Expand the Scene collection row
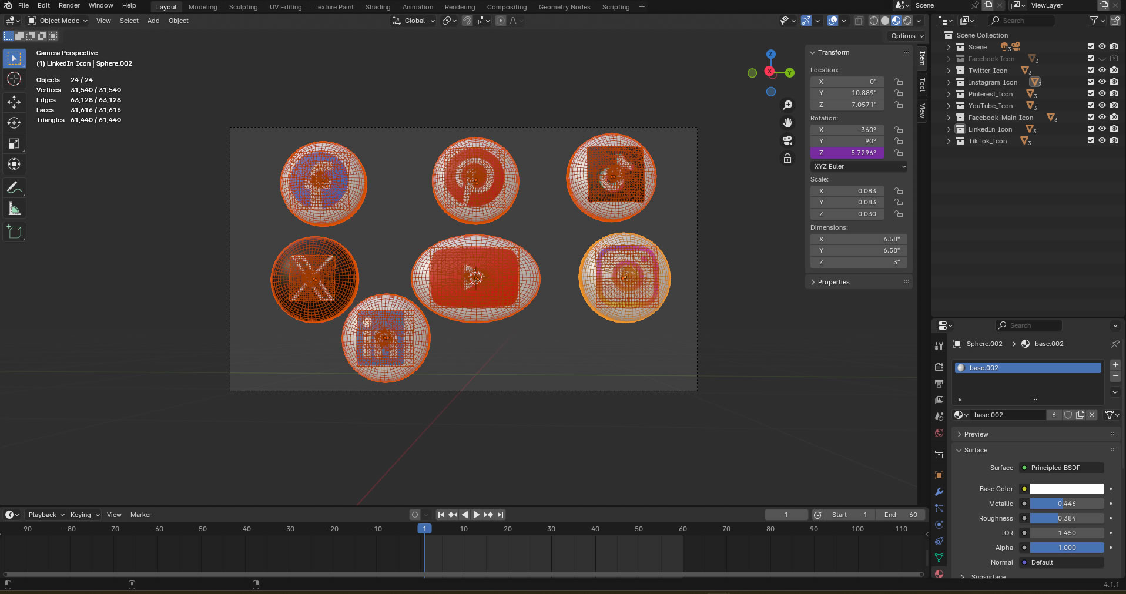1126x594 pixels. (949, 47)
